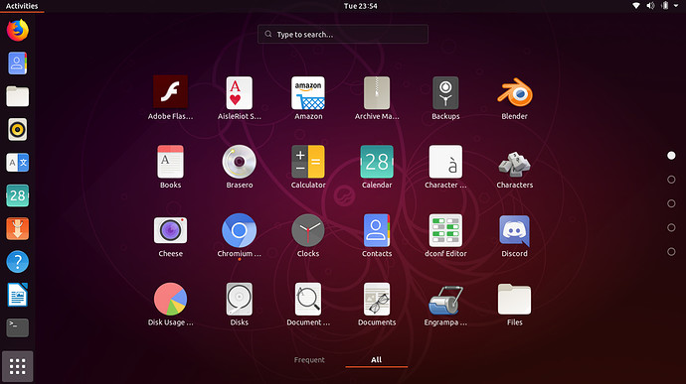The width and height of the screenshot is (686, 384).
Task: Open the file manager in the dock
Action: click(x=18, y=96)
